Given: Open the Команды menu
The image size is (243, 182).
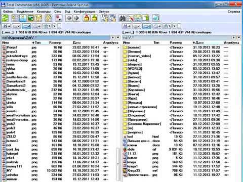Looking at the screenshot, I should [x=44, y=12].
